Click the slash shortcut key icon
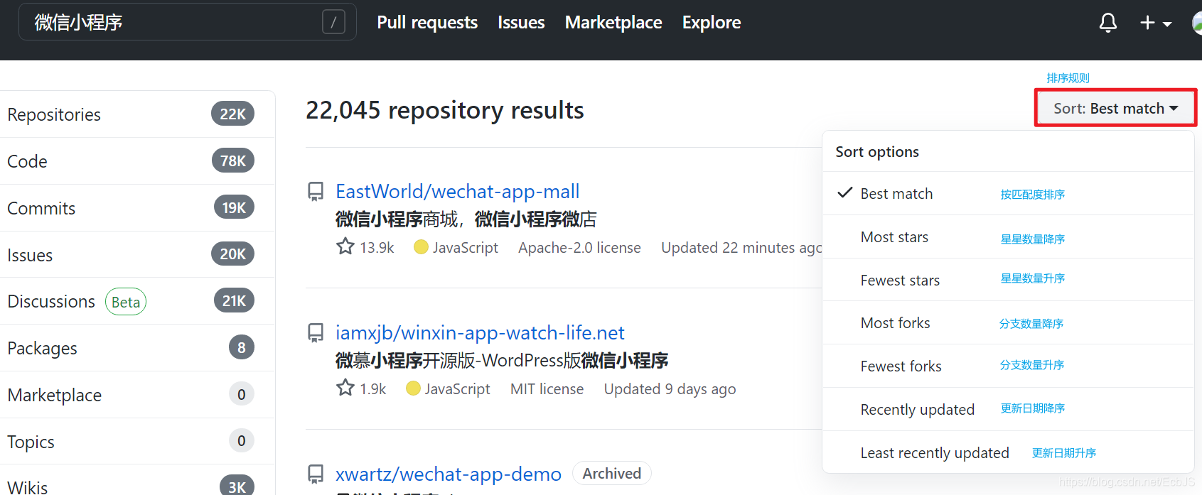The width and height of the screenshot is (1202, 495). tap(333, 22)
